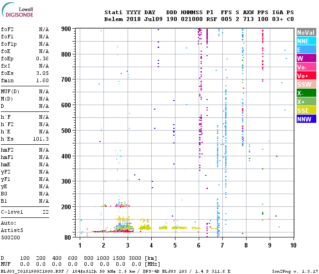Viewport: 319px width, 274px height.
Task: Select the NNW dark blue legend swatch
Action: click(x=306, y=119)
